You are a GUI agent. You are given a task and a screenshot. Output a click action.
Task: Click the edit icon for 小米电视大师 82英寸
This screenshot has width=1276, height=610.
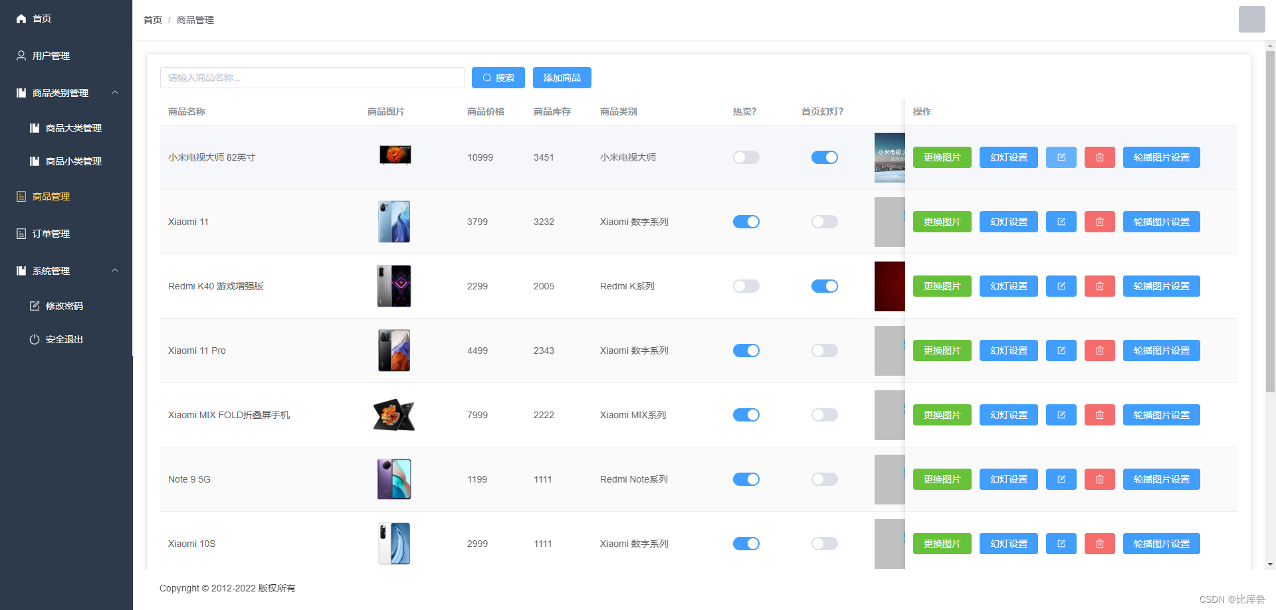[1061, 157]
